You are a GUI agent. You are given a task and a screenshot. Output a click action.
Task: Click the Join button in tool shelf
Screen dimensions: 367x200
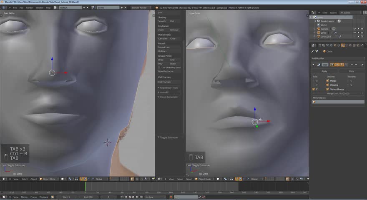[x=169, y=12]
